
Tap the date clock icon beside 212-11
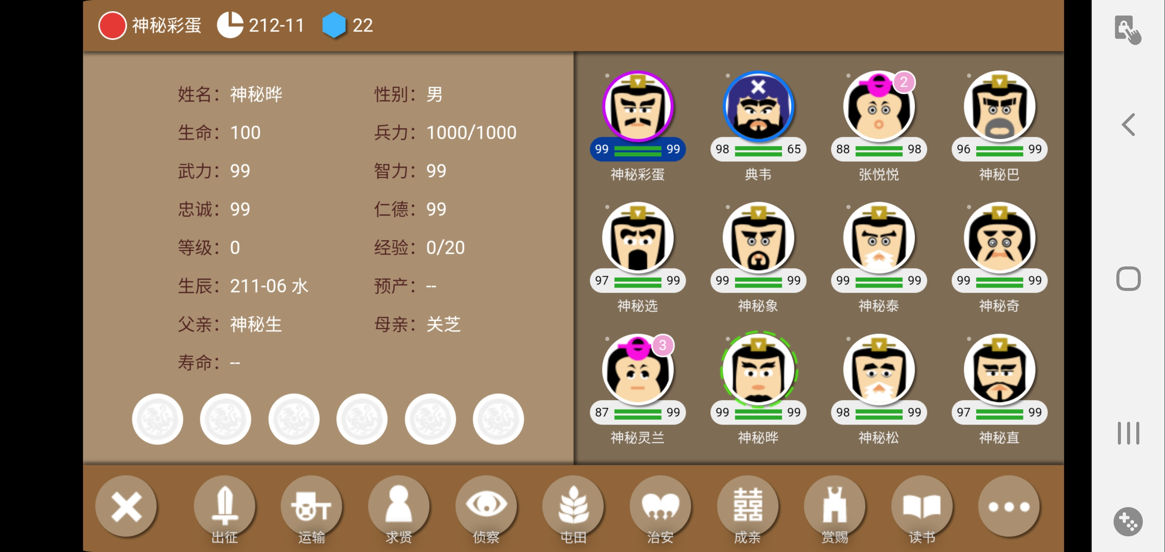click(230, 25)
